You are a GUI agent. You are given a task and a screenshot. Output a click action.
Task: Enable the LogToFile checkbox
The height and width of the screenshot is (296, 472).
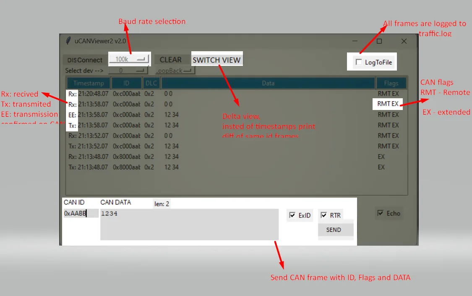359,62
